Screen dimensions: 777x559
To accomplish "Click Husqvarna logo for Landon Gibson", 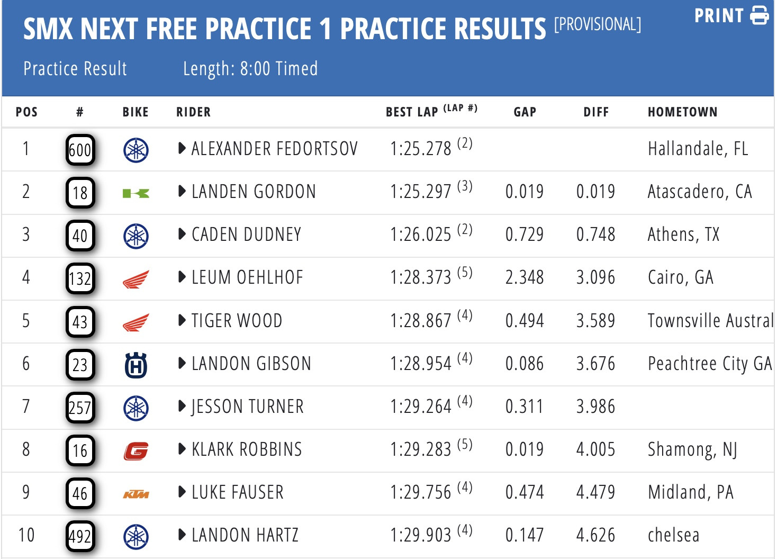I will point(136,365).
